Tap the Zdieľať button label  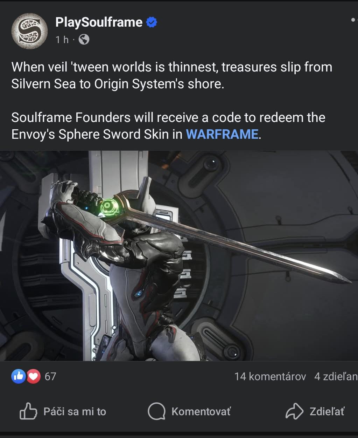[327, 411]
